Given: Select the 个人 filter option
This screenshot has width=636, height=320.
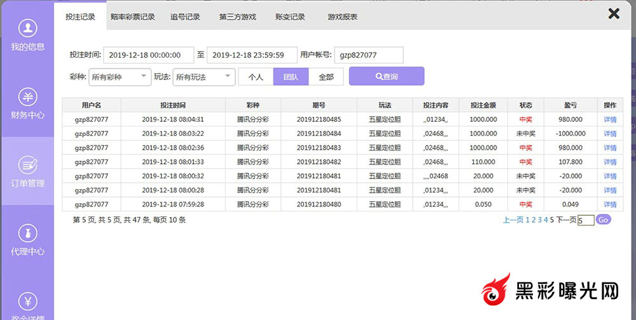Looking at the screenshot, I should click(x=256, y=77).
